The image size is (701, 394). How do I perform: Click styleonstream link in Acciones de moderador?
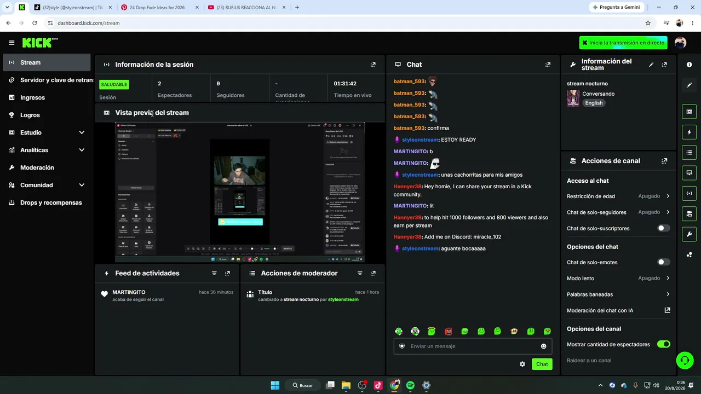tap(343, 299)
